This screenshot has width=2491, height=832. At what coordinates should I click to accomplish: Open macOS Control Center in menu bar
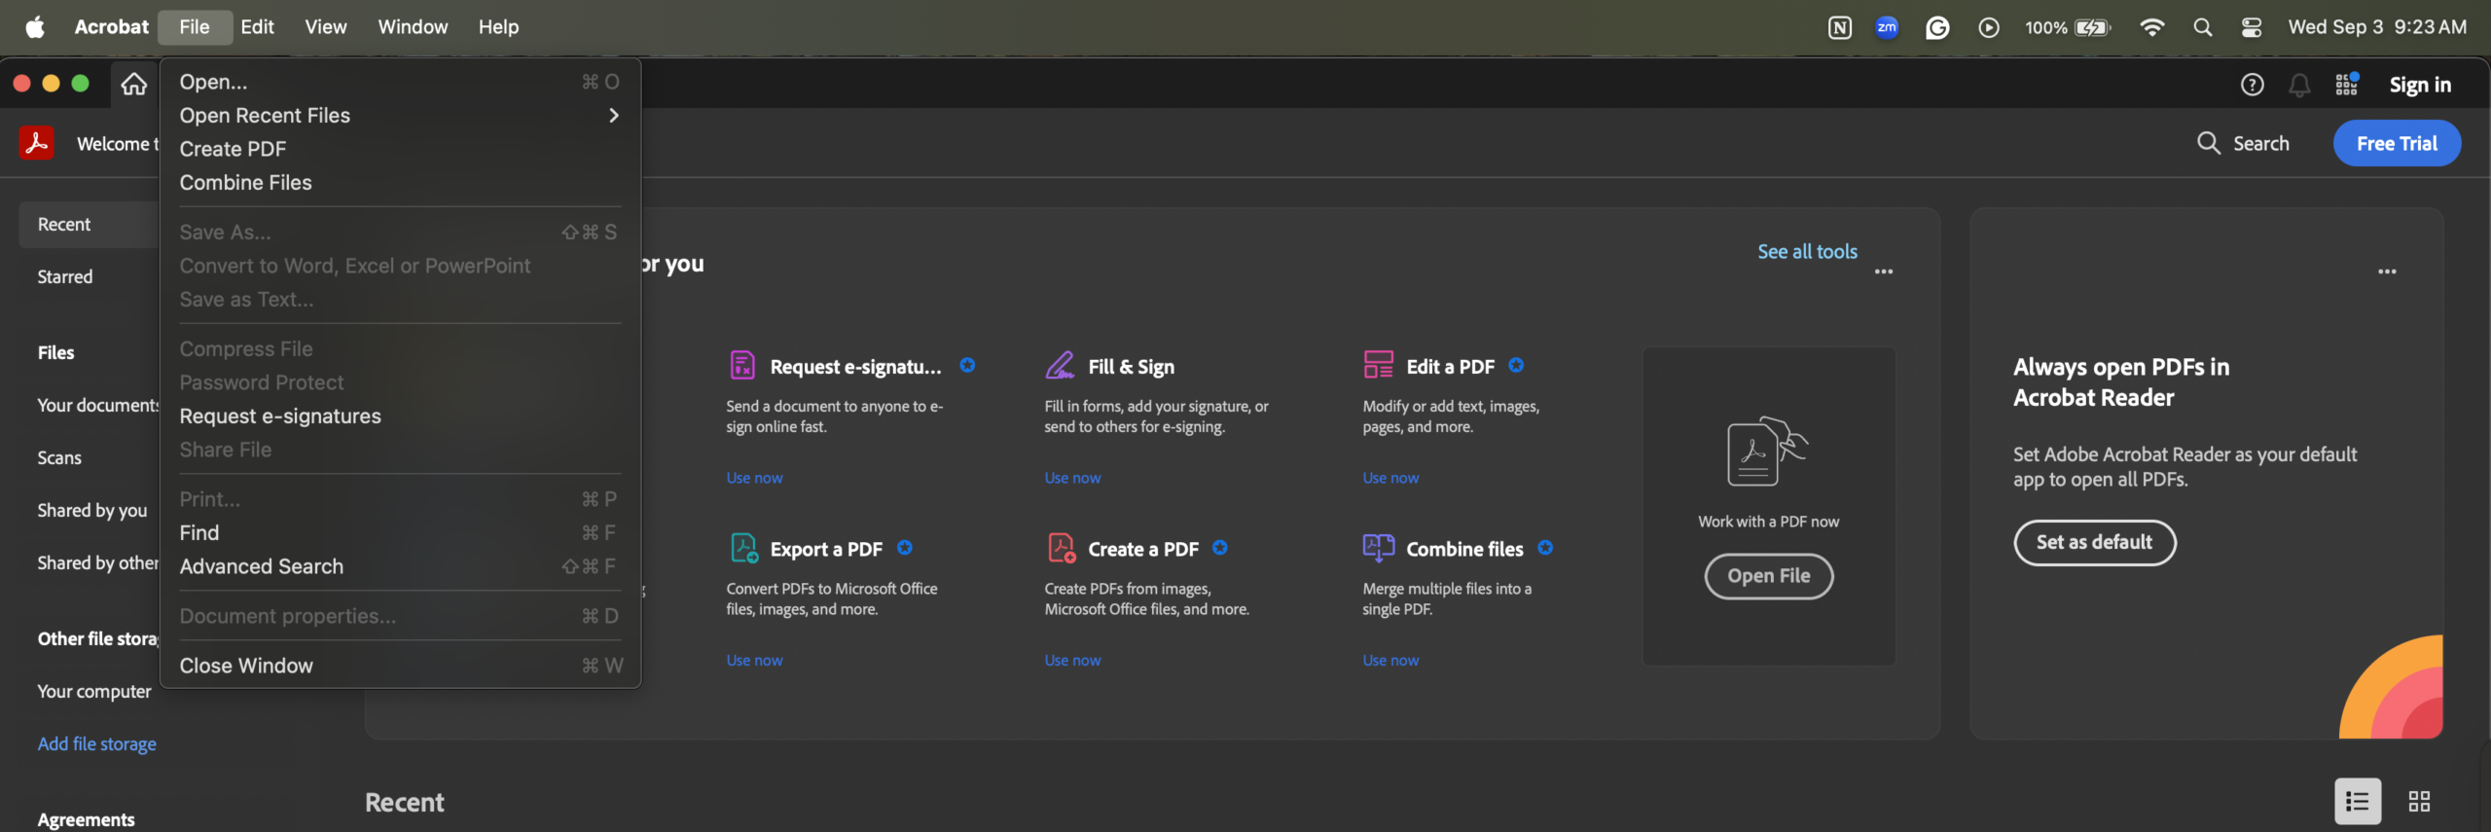[2252, 27]
